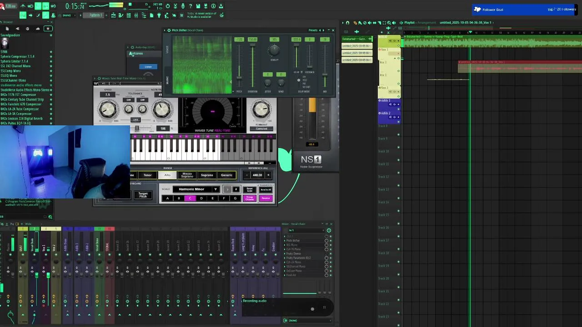Select note C in the scale row

point(190,198)
